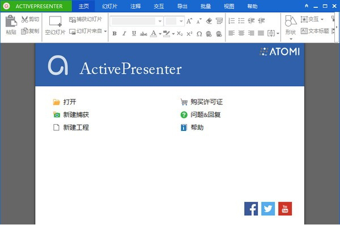The image size is (340, 233).
Task: Switch to the Export (导出) tab
Action: pos(182,6)
